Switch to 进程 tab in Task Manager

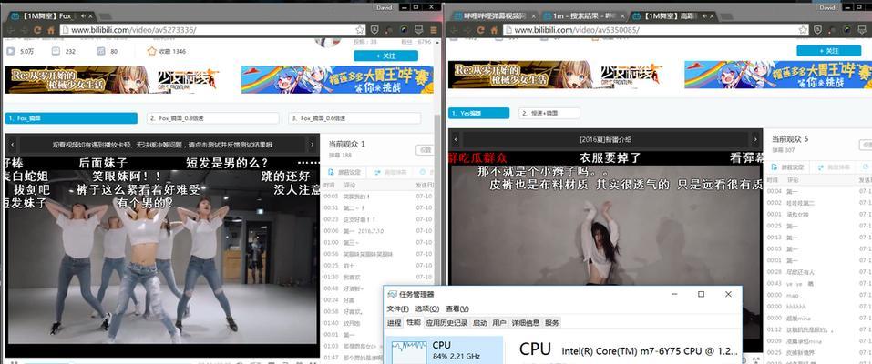click(x=395, y=323)
